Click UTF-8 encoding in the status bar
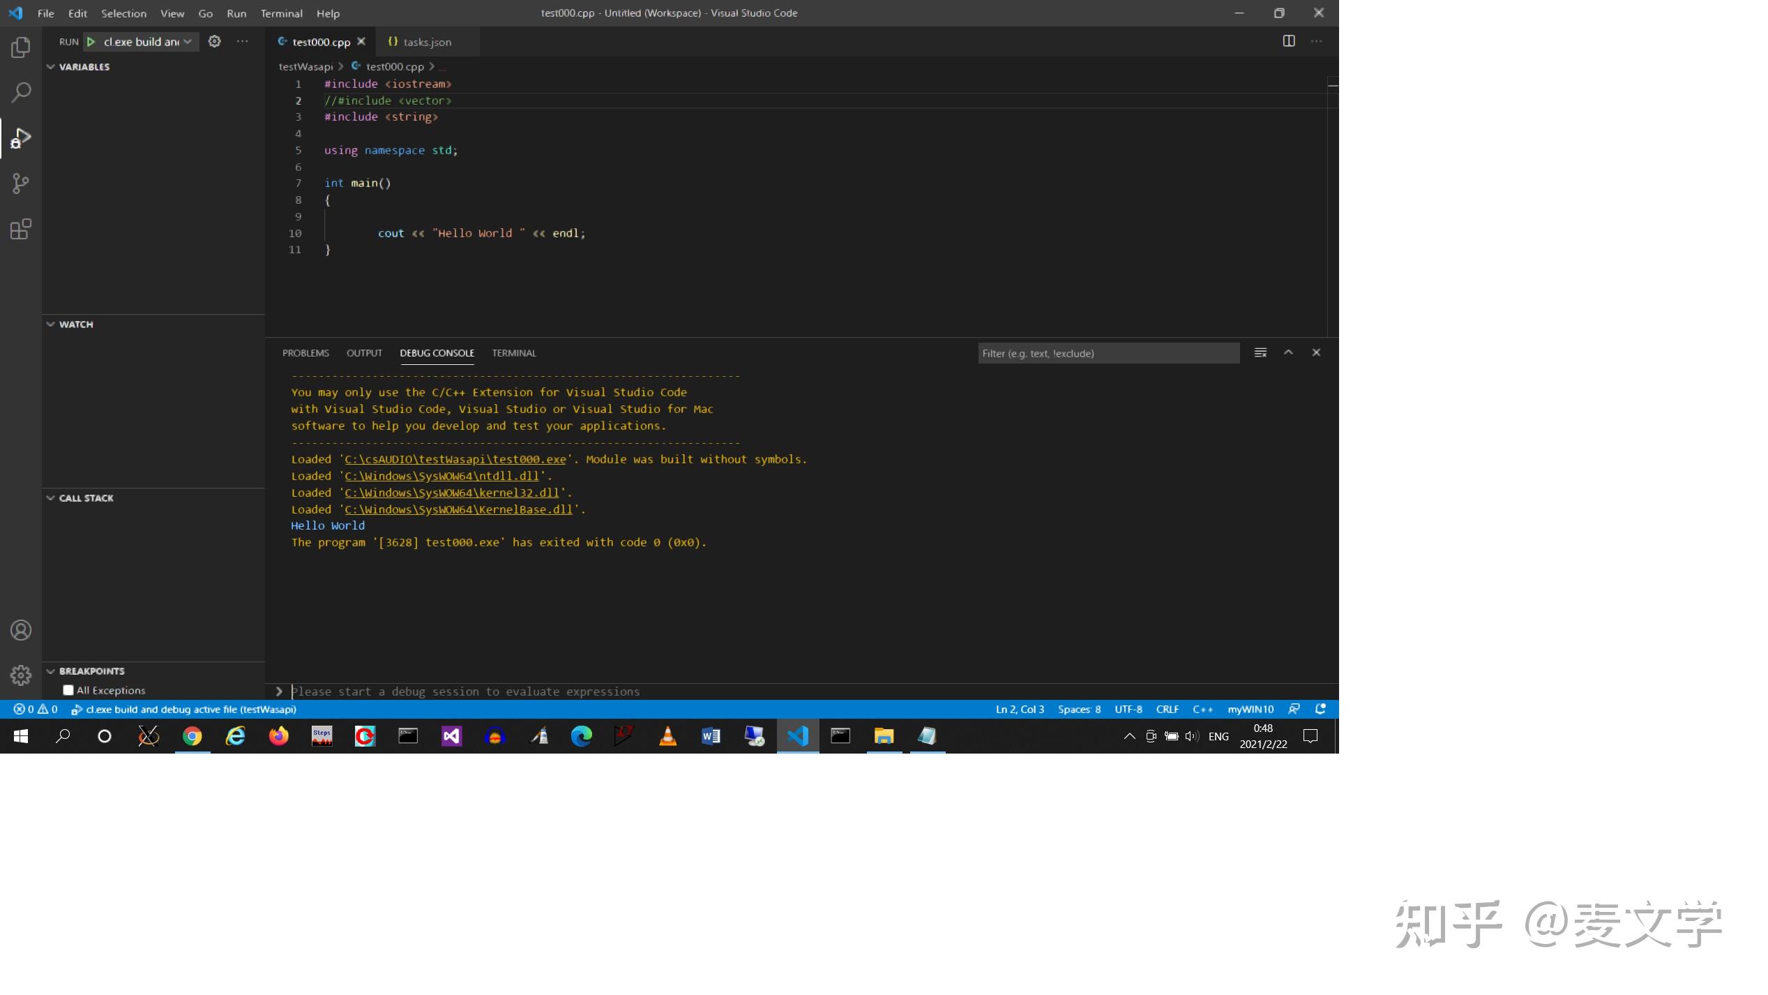Screen dimensions: 1768x995 1128,709
